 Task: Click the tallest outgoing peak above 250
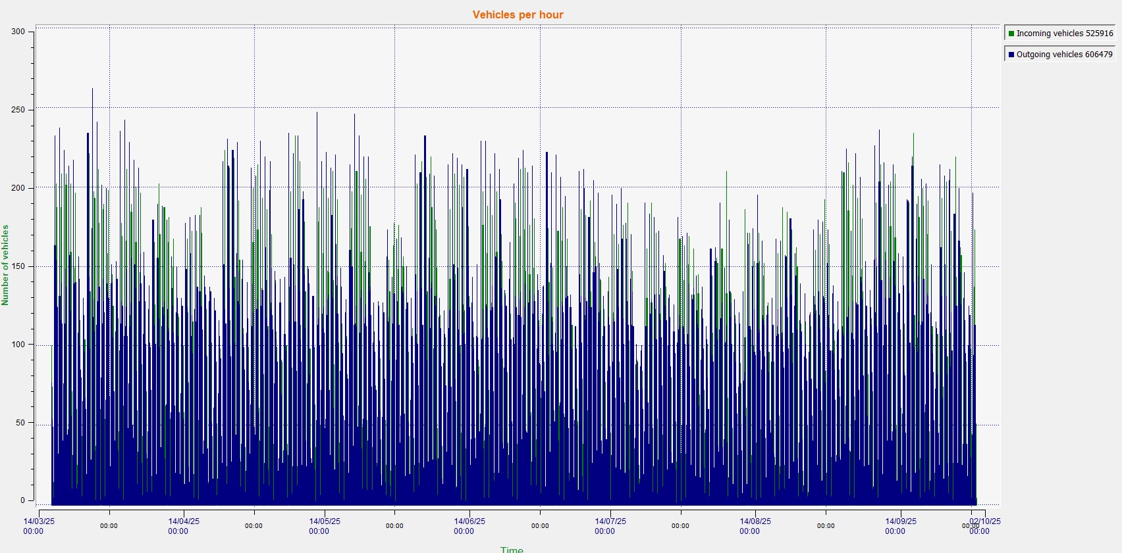pyautogui.click(x=92, y=92)
